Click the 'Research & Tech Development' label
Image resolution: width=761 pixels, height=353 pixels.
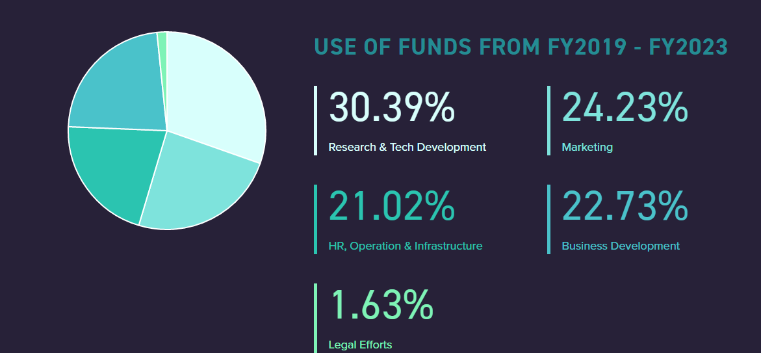pyautogui.click(x=407, y=147)
